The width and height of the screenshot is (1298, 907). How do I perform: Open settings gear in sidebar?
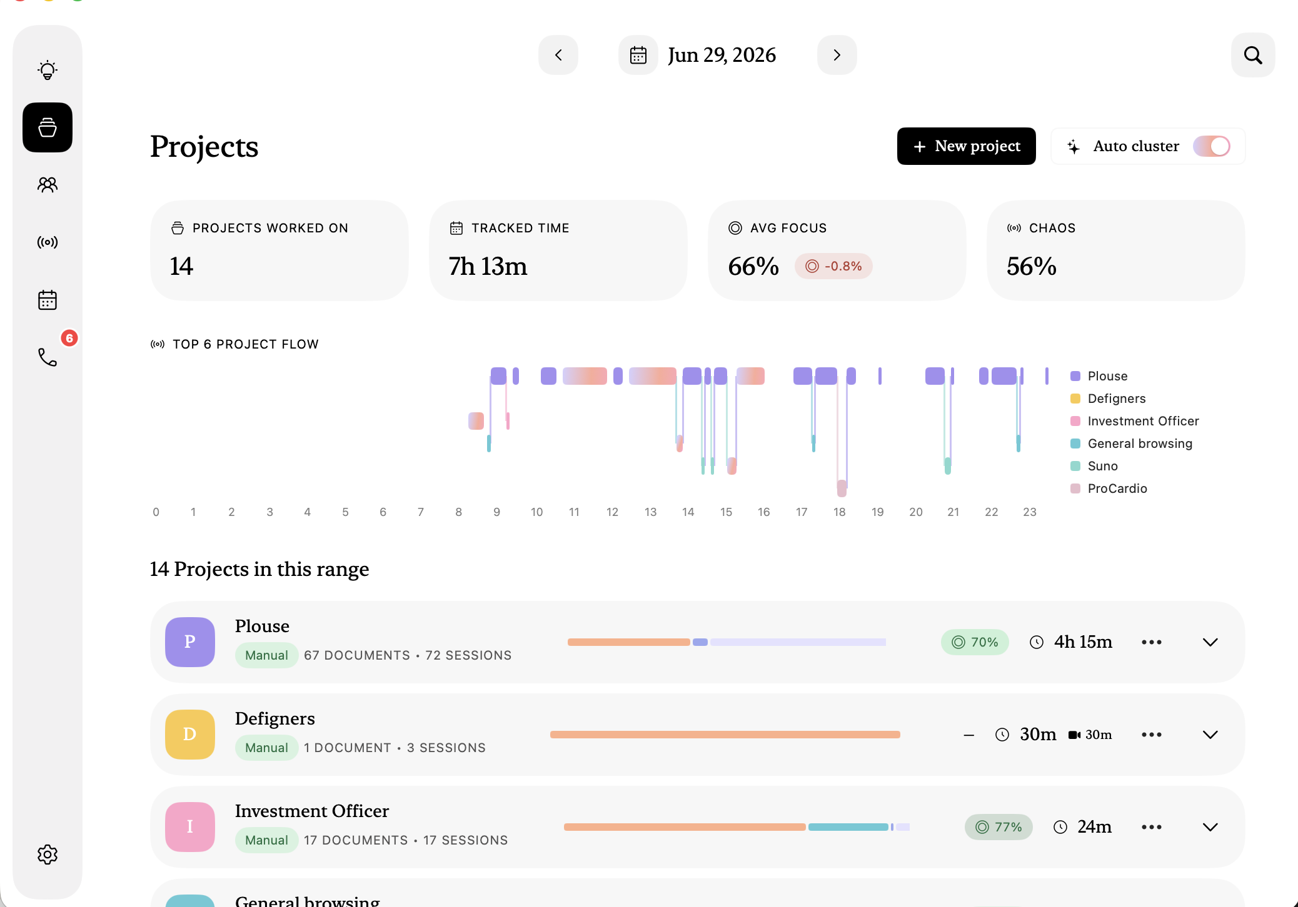(48, 855)
